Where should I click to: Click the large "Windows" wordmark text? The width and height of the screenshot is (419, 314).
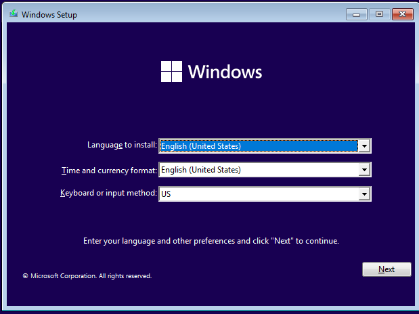pyautogui.click(x=225, y=72)
